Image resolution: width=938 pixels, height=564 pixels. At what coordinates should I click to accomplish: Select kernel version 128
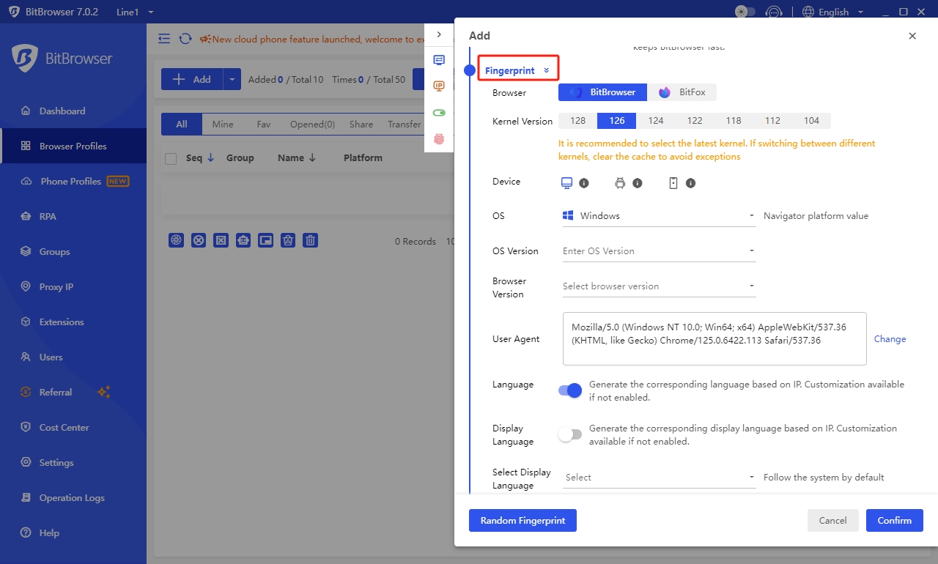coord(577,121)
